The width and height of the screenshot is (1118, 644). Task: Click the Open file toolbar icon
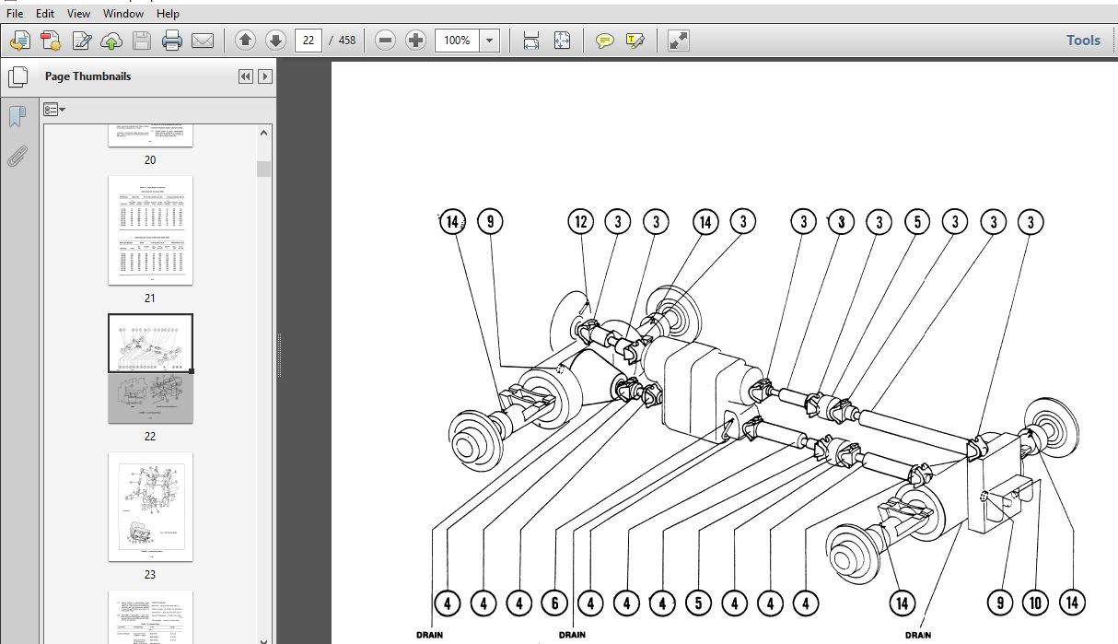point(20,41)
